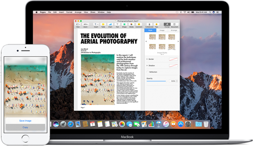Toggle the Document inspector button
Screen dimensions: 255x146
click(x=174, y=24)
